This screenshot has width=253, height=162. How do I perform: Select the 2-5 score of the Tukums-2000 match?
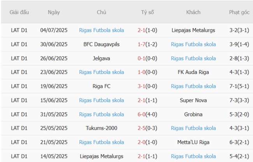click(142, 128)
